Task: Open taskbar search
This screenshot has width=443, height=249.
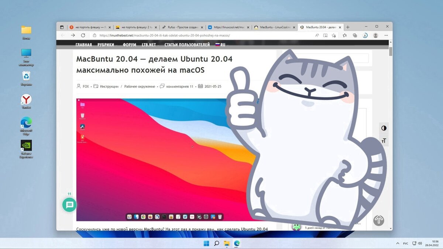Action: [x=217, y=243]
